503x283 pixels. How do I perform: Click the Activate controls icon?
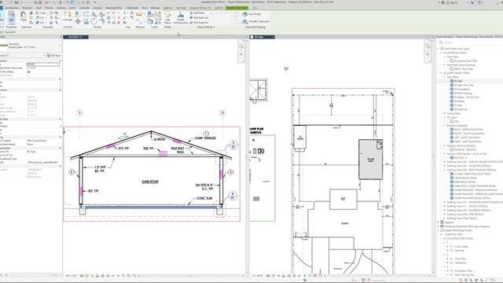[68, 16]
